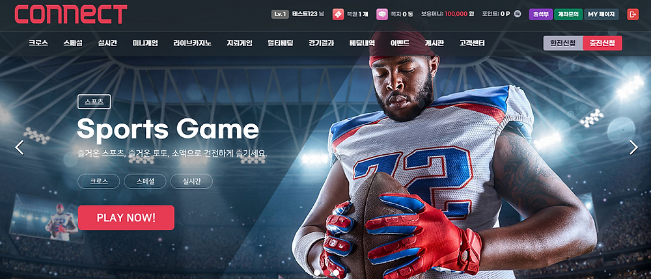651x279 pixels.
Task: Advance to next banner slide arrow
Action: coord(633,148)
